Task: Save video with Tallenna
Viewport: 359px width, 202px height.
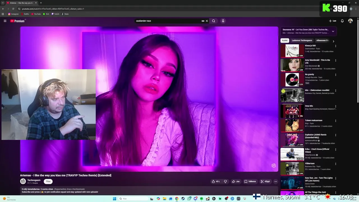Action: pyautogui.click(x=250, y=182)
